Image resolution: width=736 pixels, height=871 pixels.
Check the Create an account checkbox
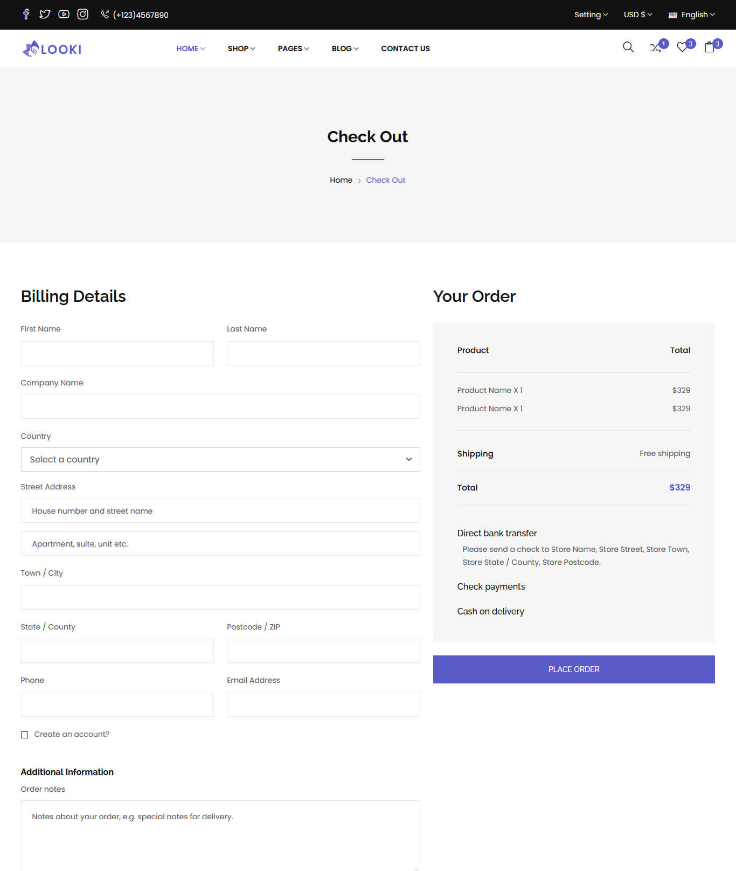[25, 735]
